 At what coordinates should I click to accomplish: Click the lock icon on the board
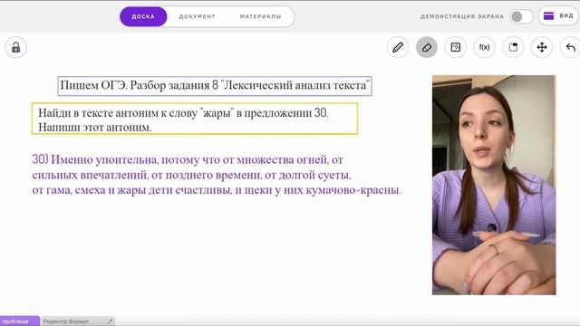pyautogui.click(x=16, y=47)
